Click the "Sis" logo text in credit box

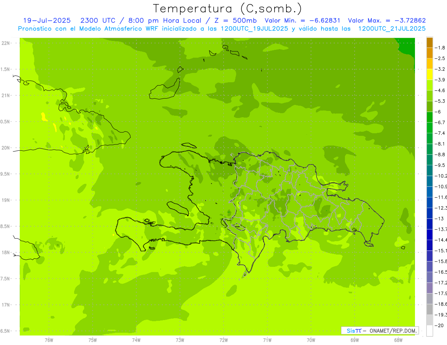[350, 330]
